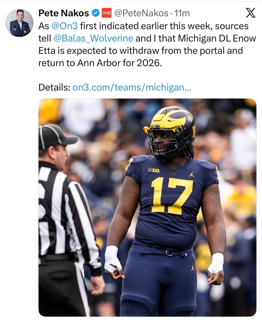Follow the on3.com/teams/michigan article link

pos(132,87)
